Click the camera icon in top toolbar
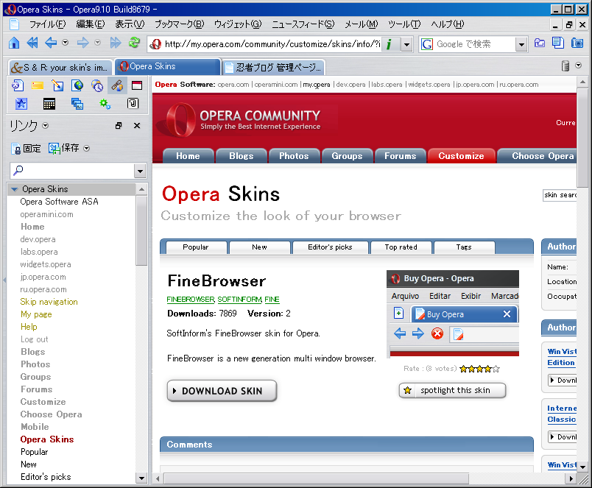 [x=577, y=43]
